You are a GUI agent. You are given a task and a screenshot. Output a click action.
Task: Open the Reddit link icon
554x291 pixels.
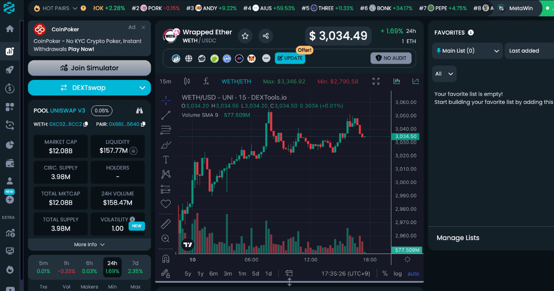[202, 59]
